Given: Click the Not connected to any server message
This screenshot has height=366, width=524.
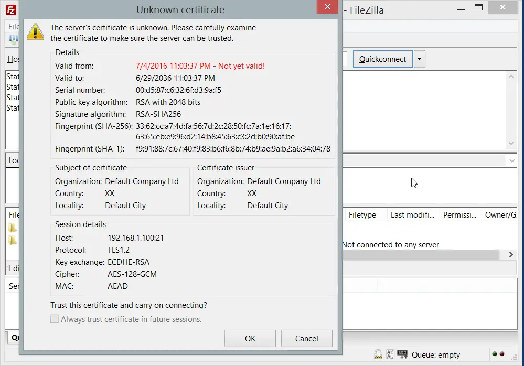Looking at the screenshot, I should [390, 245].
